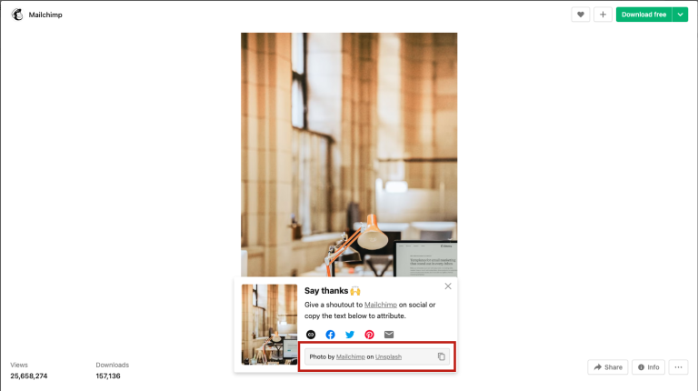The width and height of the screenshot is (698, 391).
Task: Open the more options ellipsis menu
Action: pyautogui.click(x=678, y=367)
